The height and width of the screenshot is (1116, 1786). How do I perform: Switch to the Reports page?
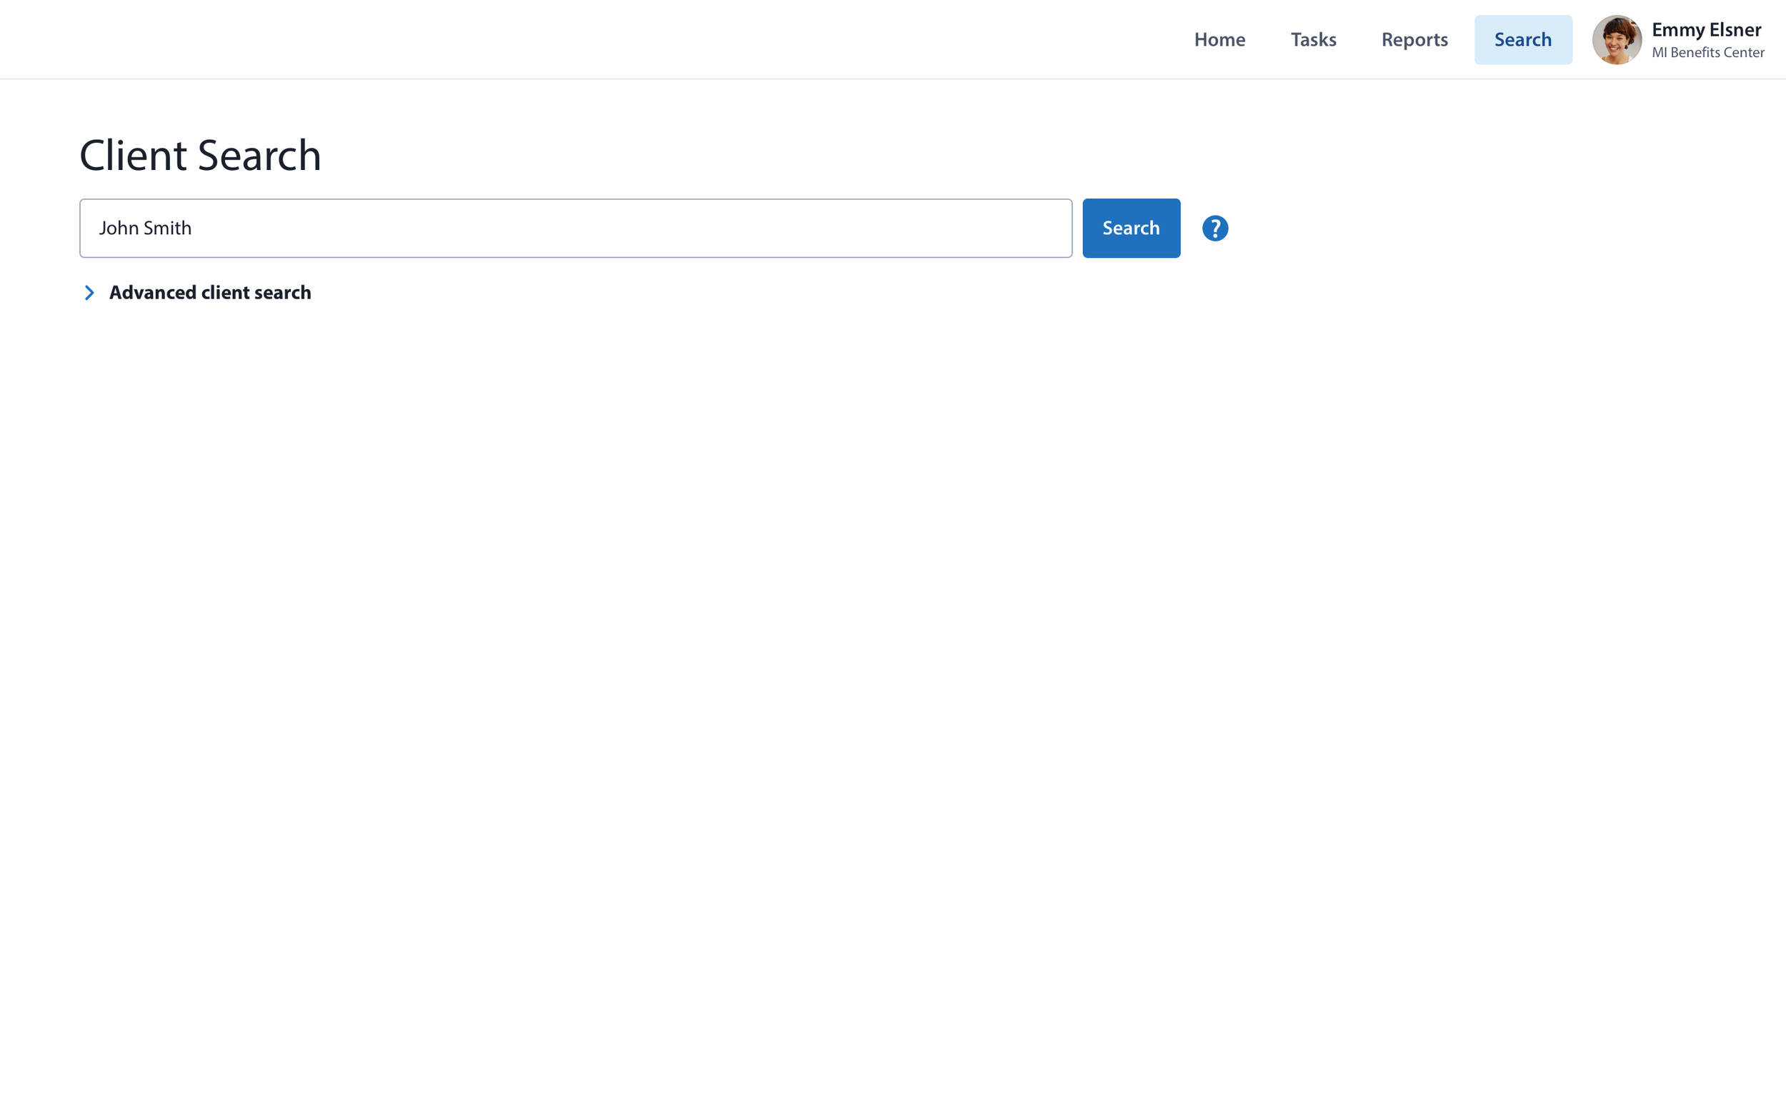(1414, 40)
